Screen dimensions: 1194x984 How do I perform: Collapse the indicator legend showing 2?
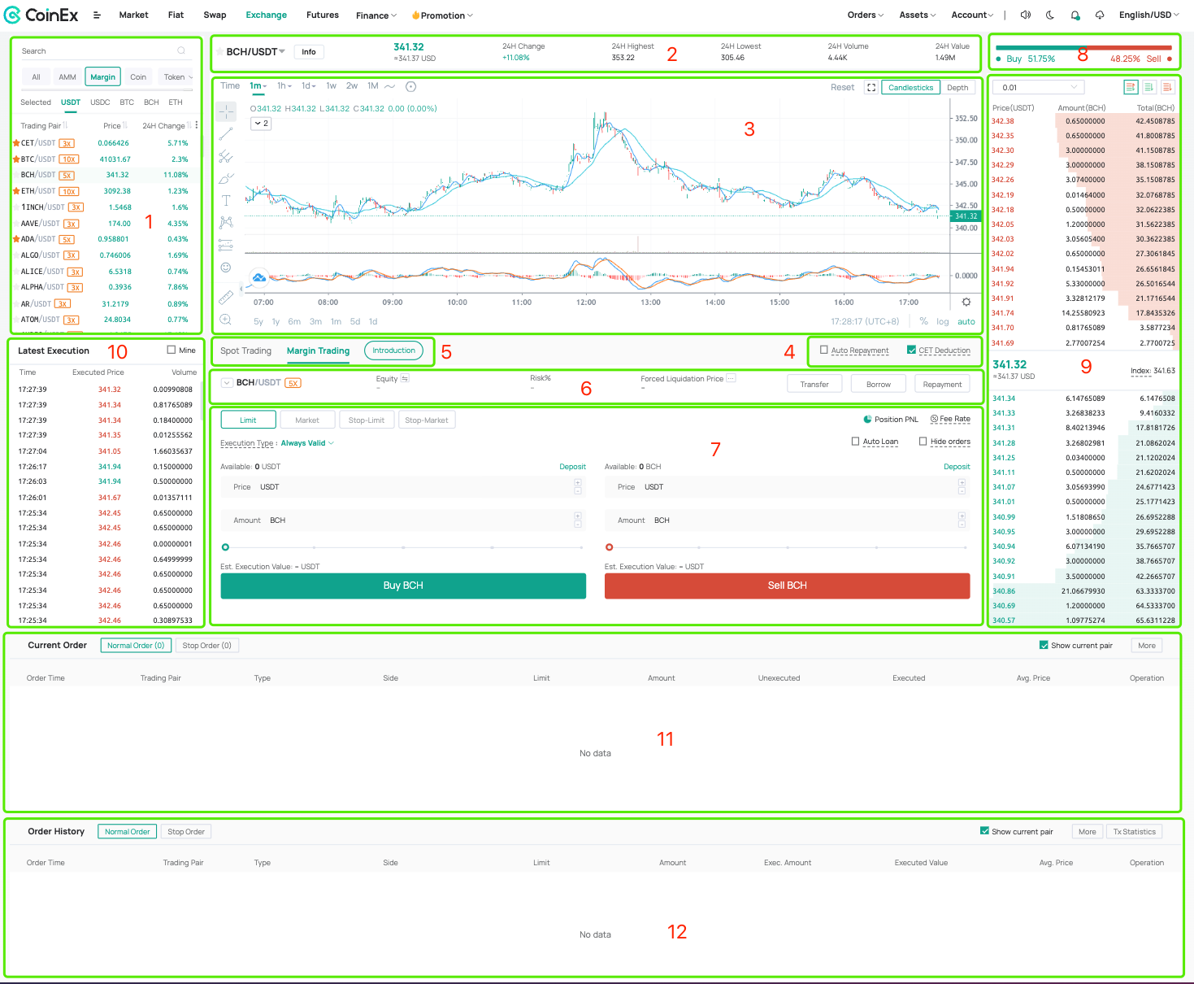click(261, 124)
